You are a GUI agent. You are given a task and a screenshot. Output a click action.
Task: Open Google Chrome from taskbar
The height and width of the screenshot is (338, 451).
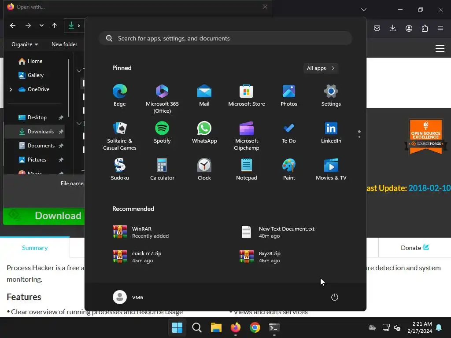click(255, 327)
